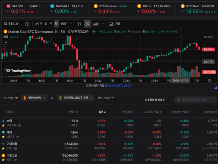Click the Ethereum coin logo

coord(3,144)
